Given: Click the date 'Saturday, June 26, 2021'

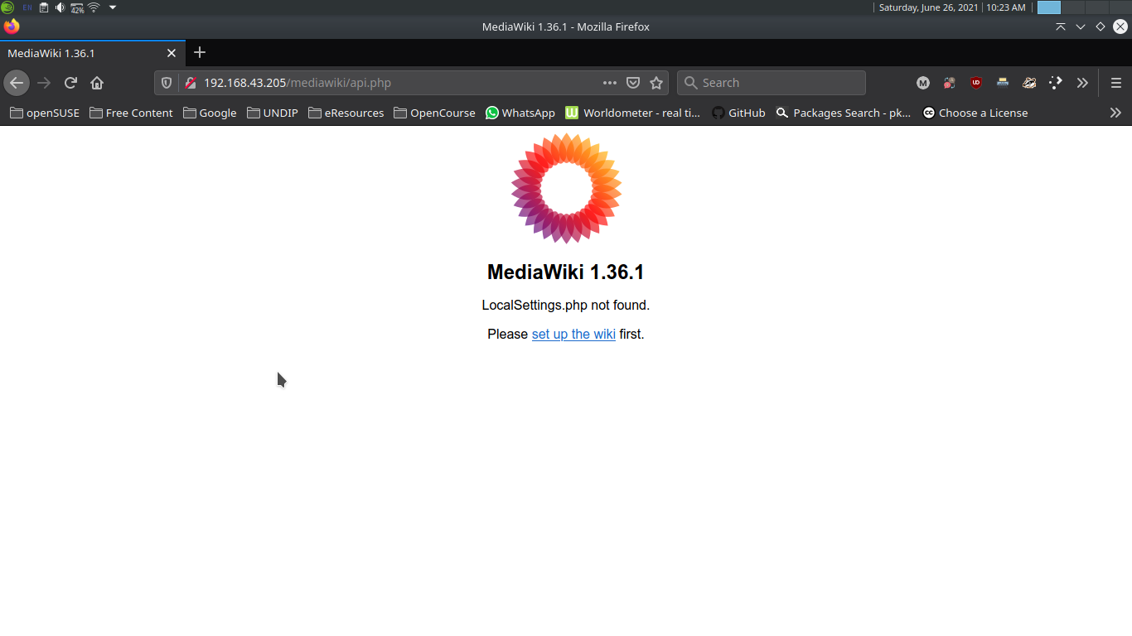Looking at the screenshot, I should click(x=928, y=7).
